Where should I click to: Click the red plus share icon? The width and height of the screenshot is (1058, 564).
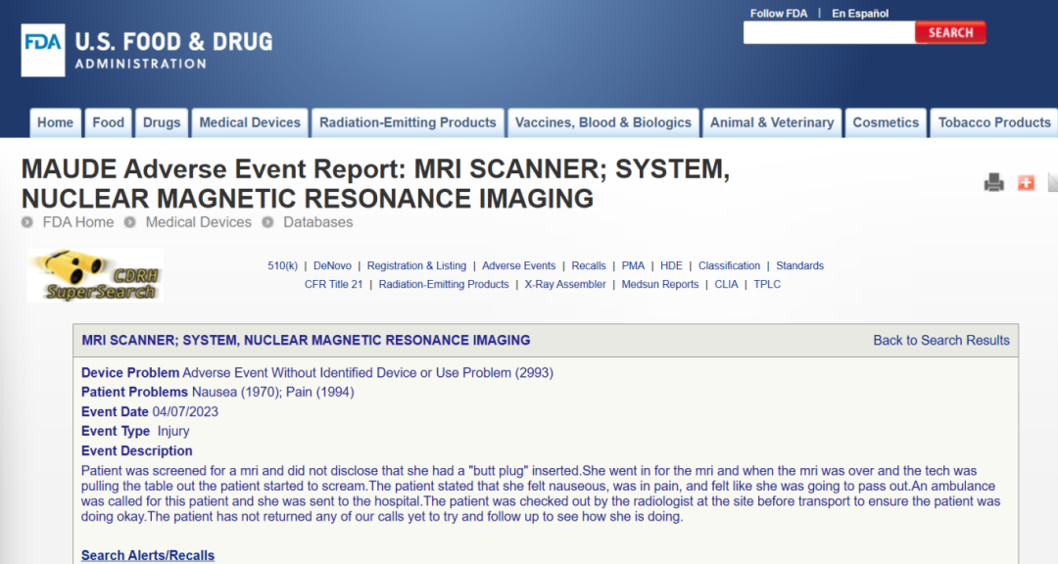click(1026, 182)
